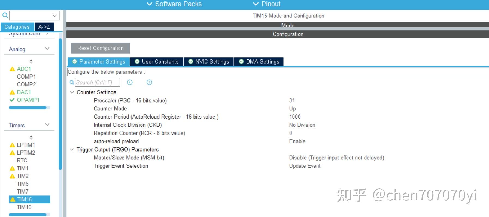The width and height of the screenshot is (489, 217).
Task: Select RTC in Timers list
Action: click(22, 160)
